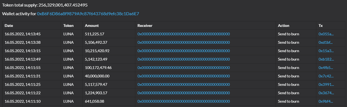Viewport: 347px width, 107px height.
Task: Select LUNA token in 14:11:55 row
Action: pyautogui.click(x=69, y=68)
